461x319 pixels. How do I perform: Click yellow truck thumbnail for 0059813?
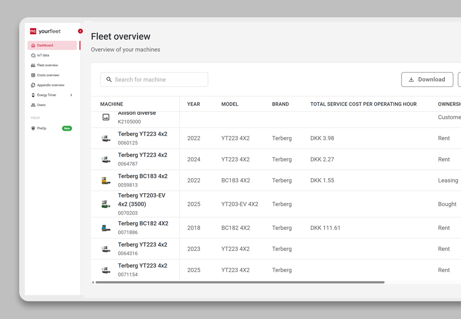point(106,181)
